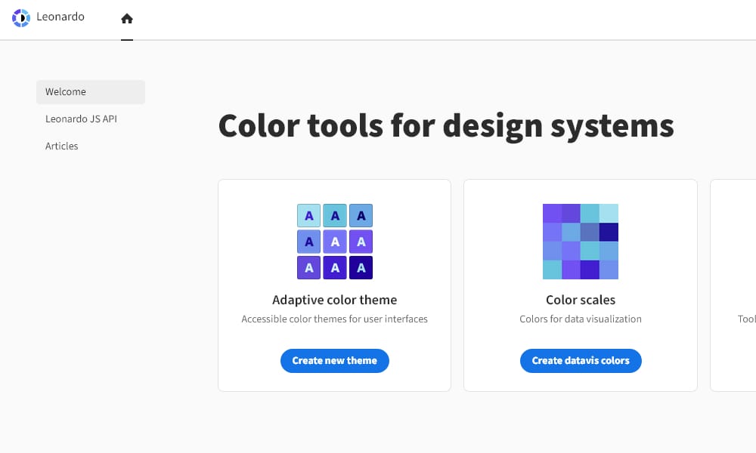Click the Color scales heading
The width and height of the screenshot is (756, 453).
(x=580, y=300)
